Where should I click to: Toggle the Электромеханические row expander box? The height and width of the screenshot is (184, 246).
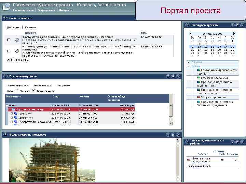(x=12, y=122)
